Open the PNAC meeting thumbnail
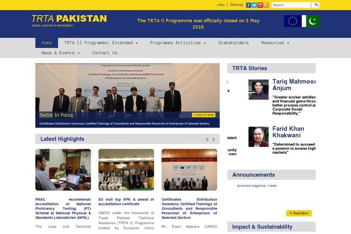Image resolution: width=351 pixels, height=234 pixels. click(63, 170)
